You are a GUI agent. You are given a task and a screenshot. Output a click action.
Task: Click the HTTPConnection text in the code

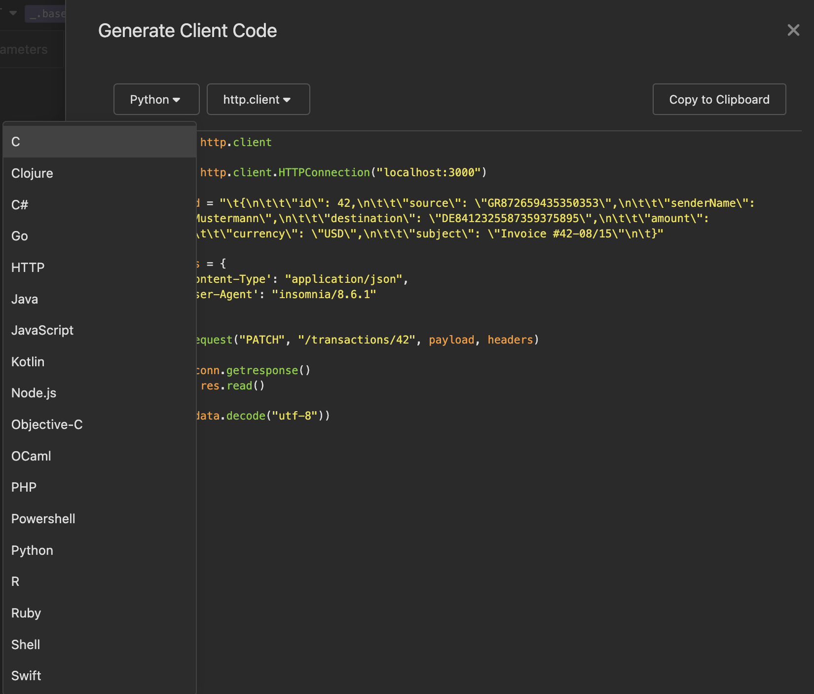pos(324,172)
